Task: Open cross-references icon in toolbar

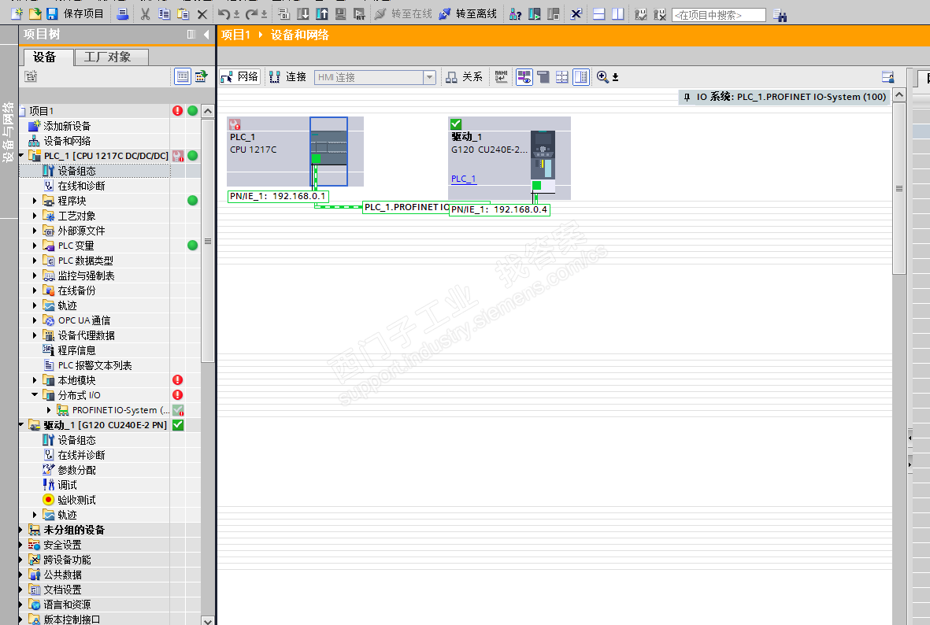Action: pyautogui.click(x=576, y=13)
